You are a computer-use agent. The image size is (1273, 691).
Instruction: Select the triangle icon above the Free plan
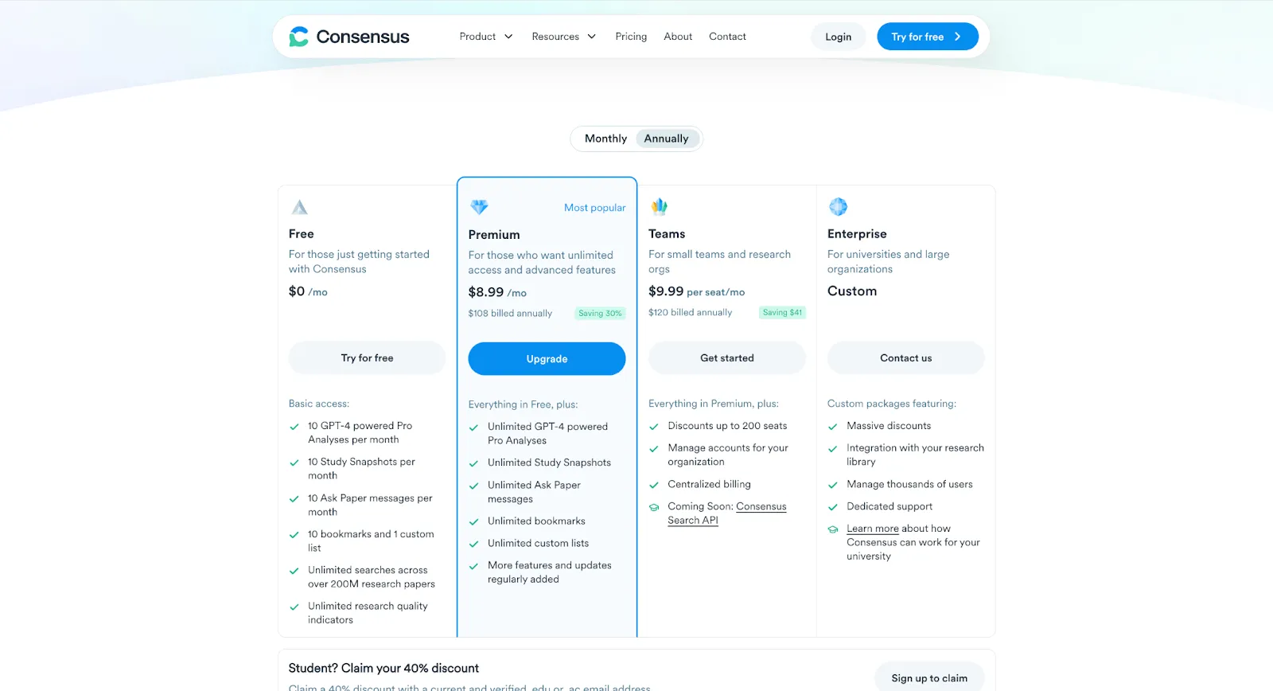(299, 206)
